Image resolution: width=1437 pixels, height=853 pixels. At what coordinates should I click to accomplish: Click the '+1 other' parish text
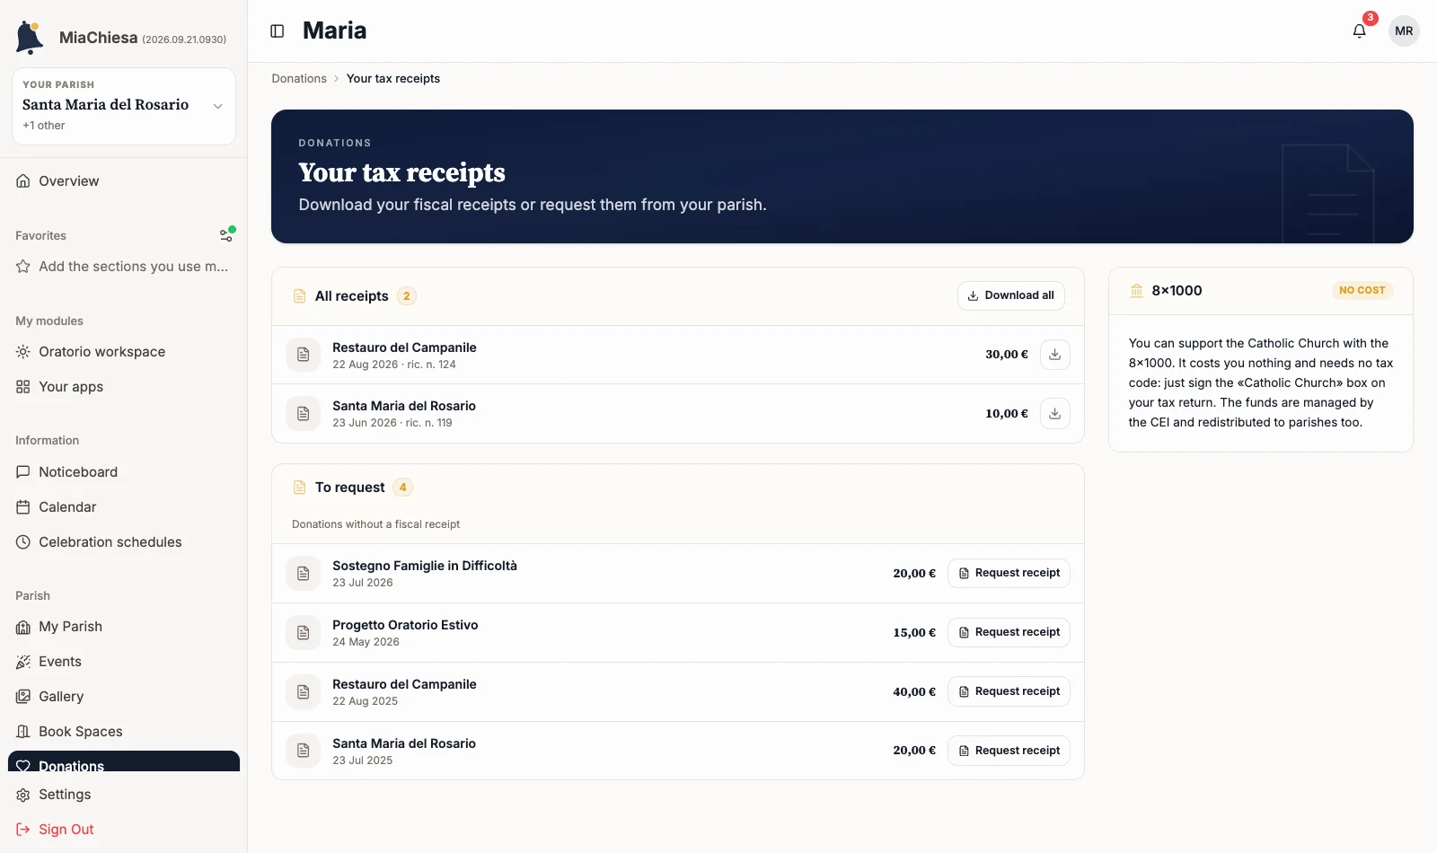(44, 126)
